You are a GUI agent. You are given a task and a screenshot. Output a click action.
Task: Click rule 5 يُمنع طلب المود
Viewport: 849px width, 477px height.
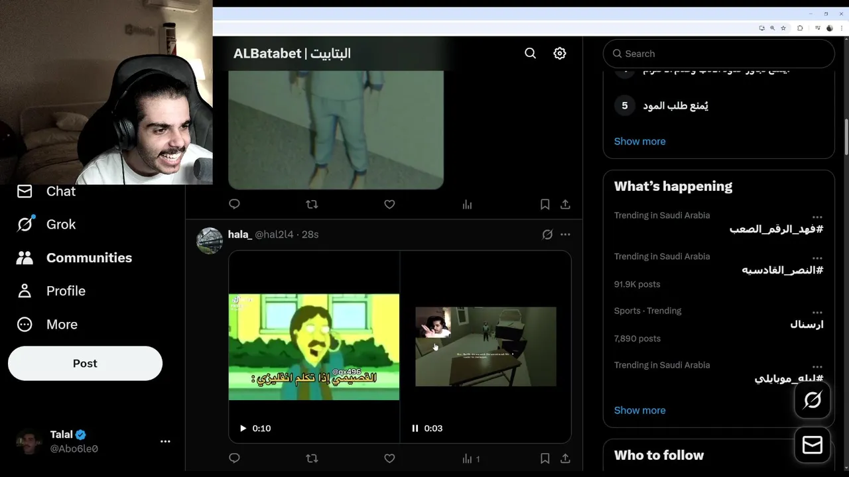tap(675, 105)
